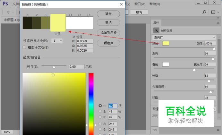Open 颜色库 color libraries button
The height and width of the screenshot is (135, 222).
(108, 43)
